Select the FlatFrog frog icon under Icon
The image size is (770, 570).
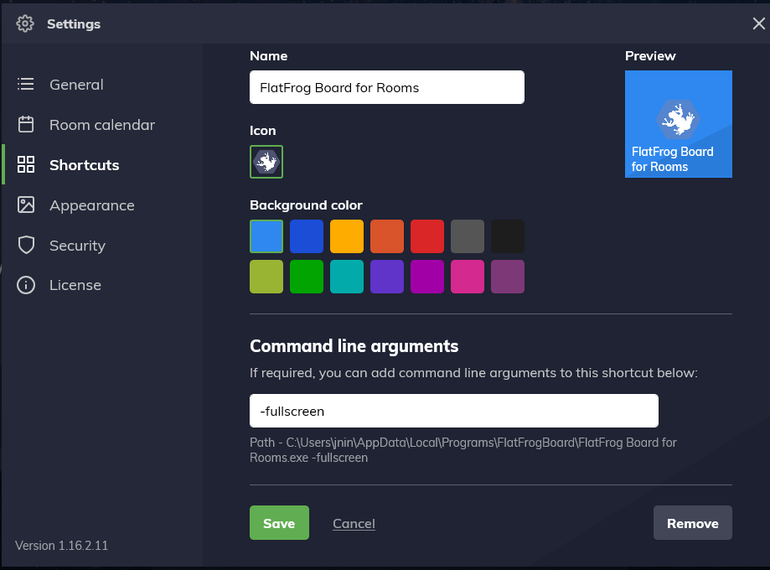coord(266,162)
